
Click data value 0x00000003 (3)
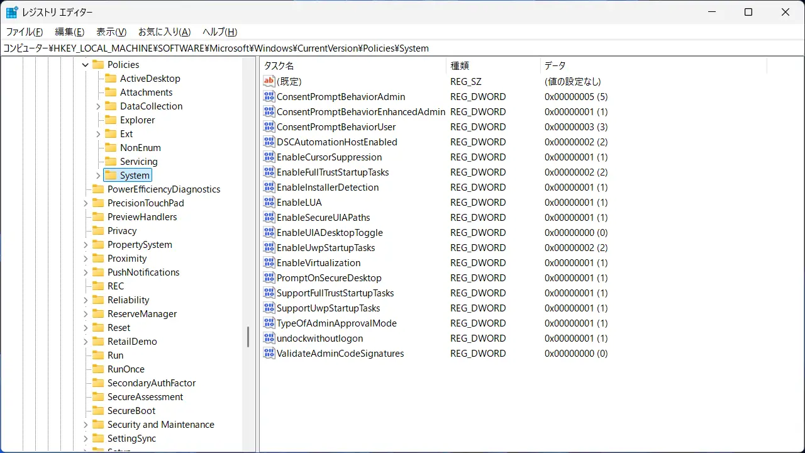point(576,127)
